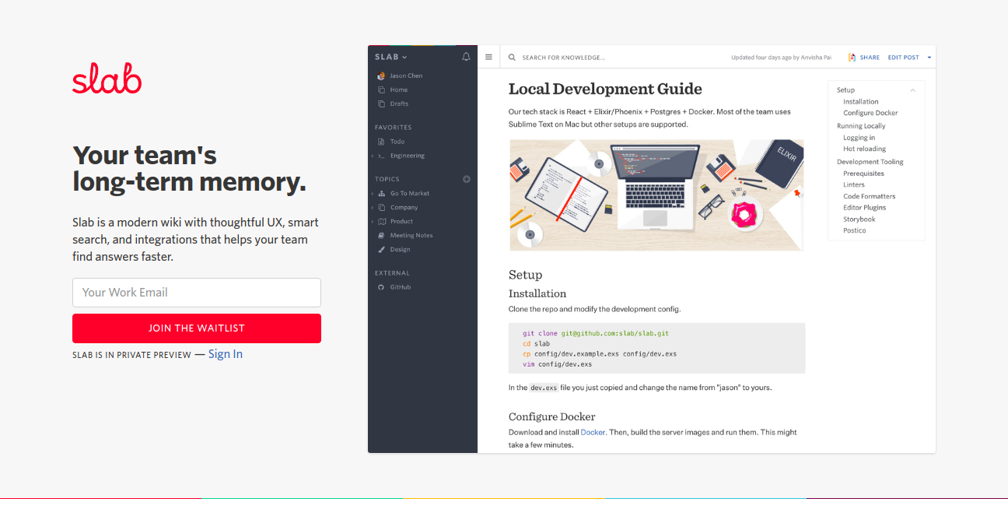Open the Design topic
1008x516 pixels.
coord(400,249)
